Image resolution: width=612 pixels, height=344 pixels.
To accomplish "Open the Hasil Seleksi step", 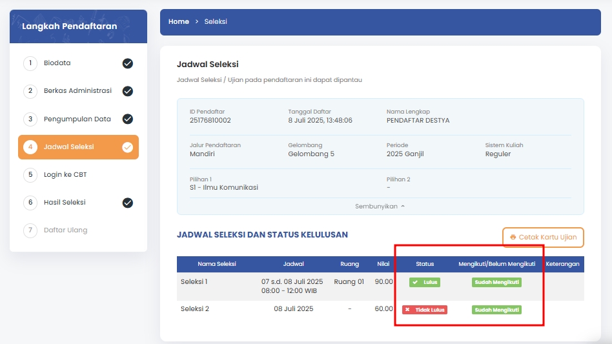I will click(65, 203).
